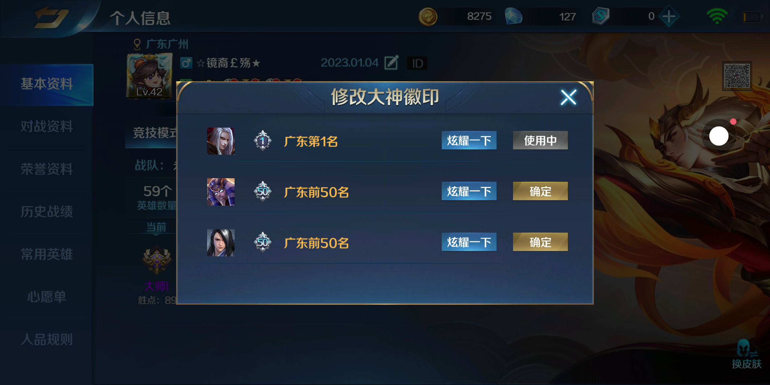Show off the 广东第1名 badge with 炫耀一下
This screenshot has width=770, height=385.
coord(469,140)
